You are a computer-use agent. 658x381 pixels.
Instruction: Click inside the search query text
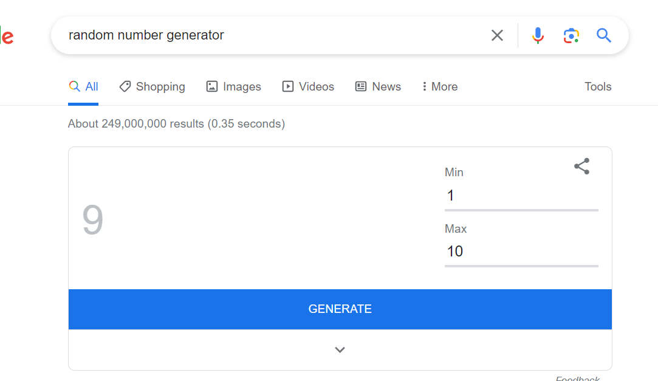click(146, 35)
